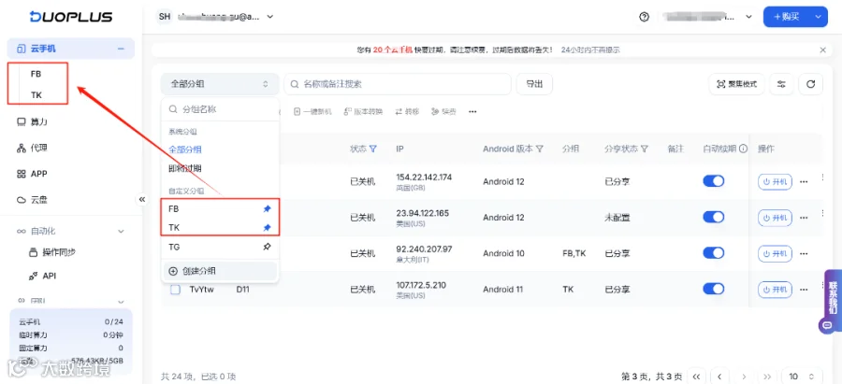Open more options for 154.22.142.174 row
The image size is (842, 384).
(804, 182)
